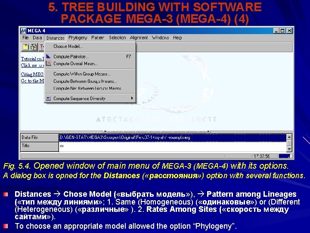Open the Phylogeny menu
Screen dimensions: 310x233
point(77,38)
